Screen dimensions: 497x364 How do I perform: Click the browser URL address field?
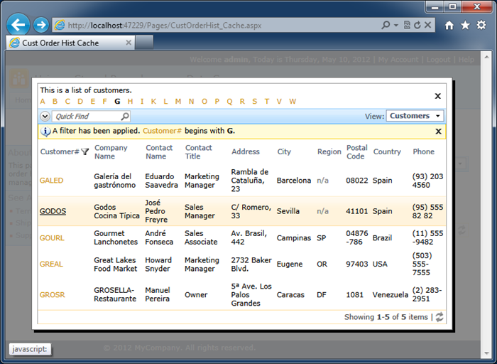point(216,26)
